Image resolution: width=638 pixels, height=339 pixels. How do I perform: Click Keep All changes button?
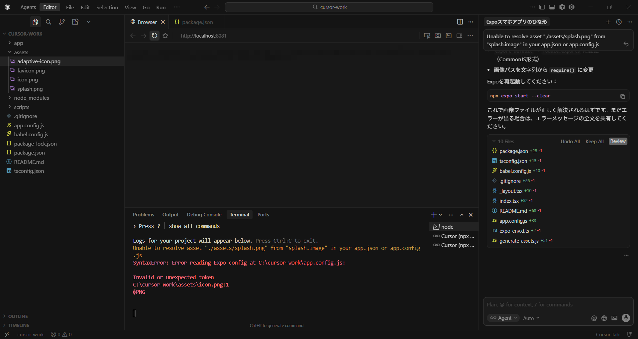594,141
